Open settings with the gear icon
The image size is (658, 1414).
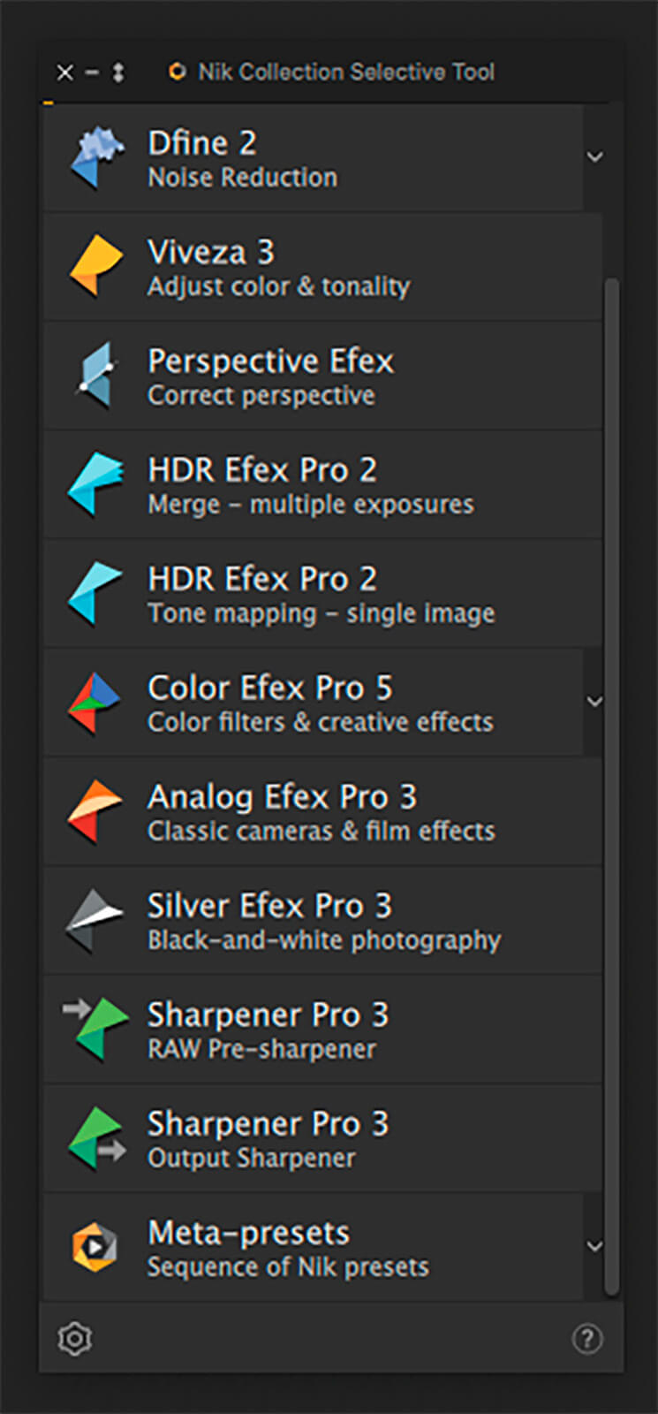74,1339
